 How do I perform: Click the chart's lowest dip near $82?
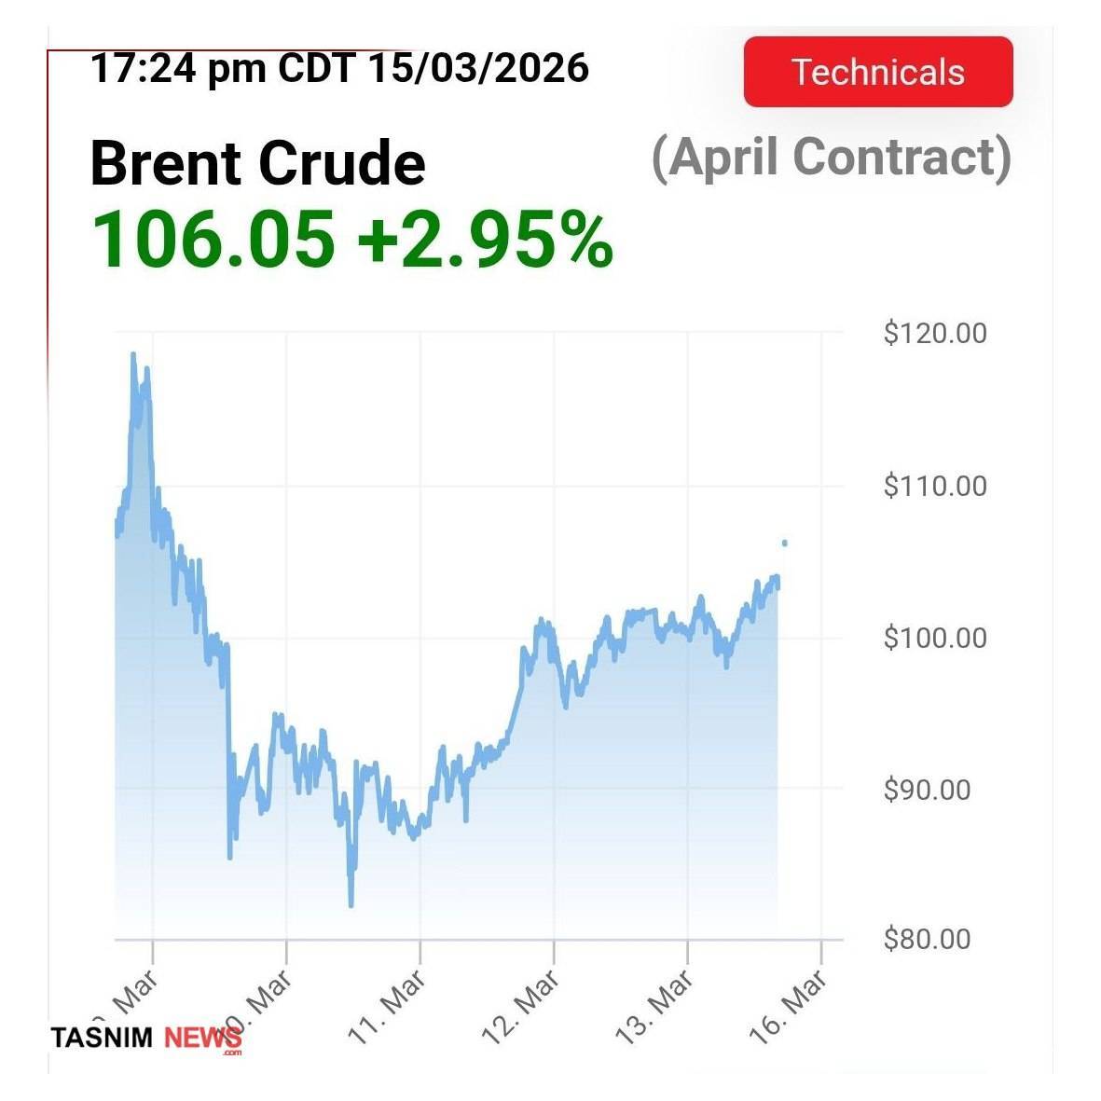(351, 903)
